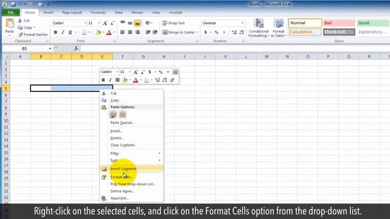Click the insert function fx icon

click(76, 49)
